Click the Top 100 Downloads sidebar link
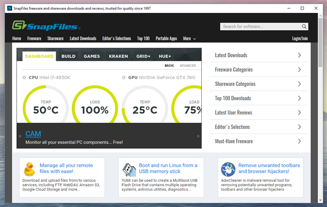 233,98
